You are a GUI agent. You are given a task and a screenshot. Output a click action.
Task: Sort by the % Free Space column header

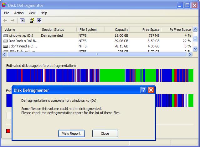pos(177,30)
